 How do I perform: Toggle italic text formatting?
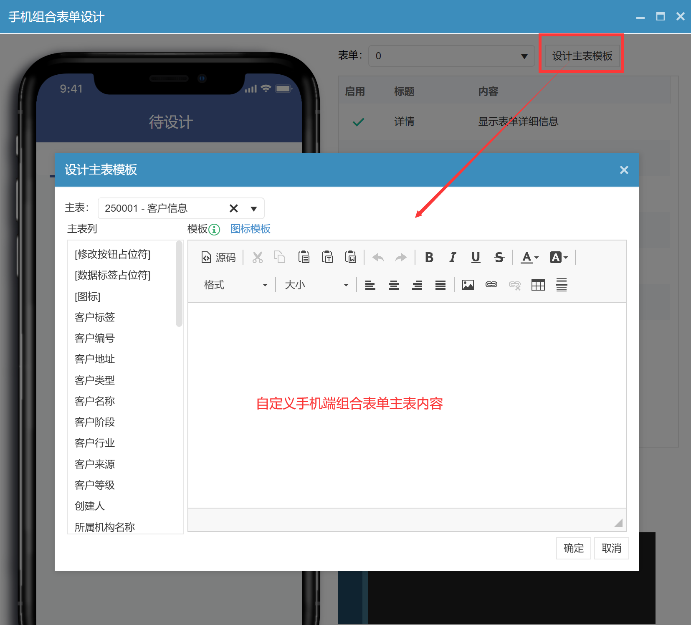452,258
